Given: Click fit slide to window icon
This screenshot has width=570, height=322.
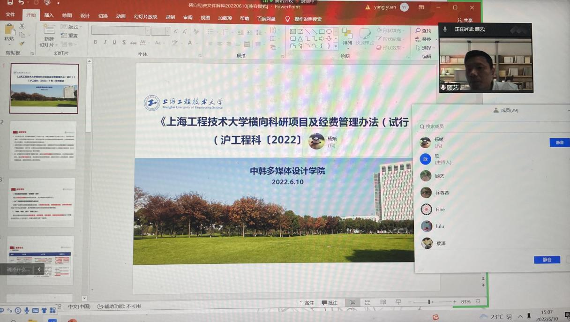Looking at the screenshot, I should pyautogui.click(x=478, y=302).
